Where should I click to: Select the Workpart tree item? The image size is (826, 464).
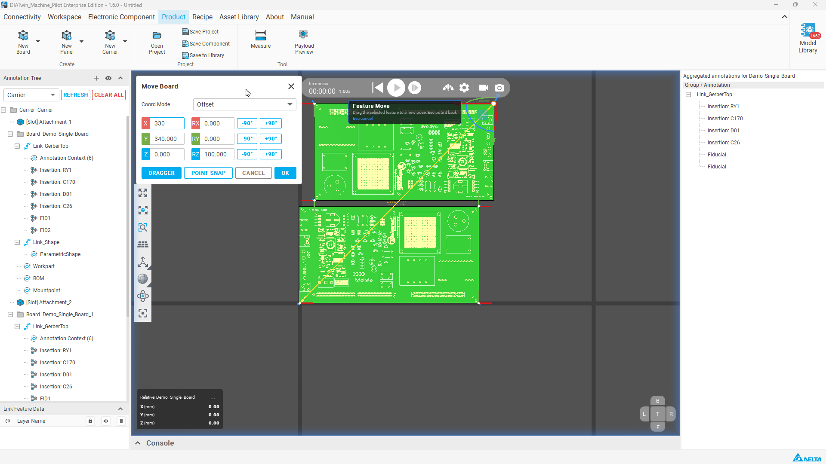tap(44, 266)
